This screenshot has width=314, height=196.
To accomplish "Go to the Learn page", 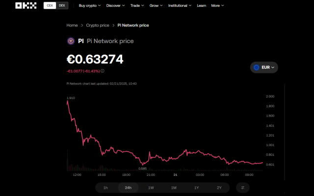I will [201, 5].
